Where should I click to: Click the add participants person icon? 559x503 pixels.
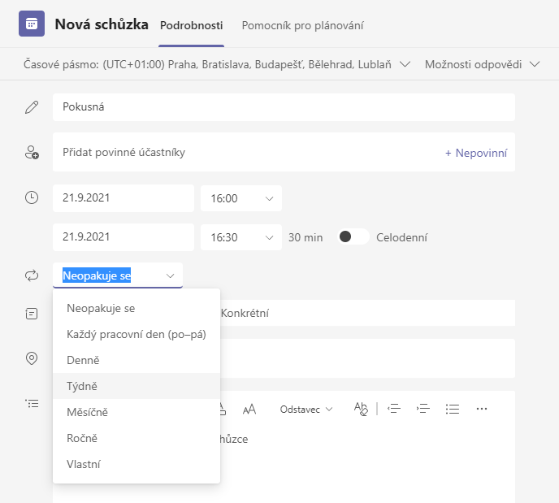pyautogui.click(x=32, y=152)
